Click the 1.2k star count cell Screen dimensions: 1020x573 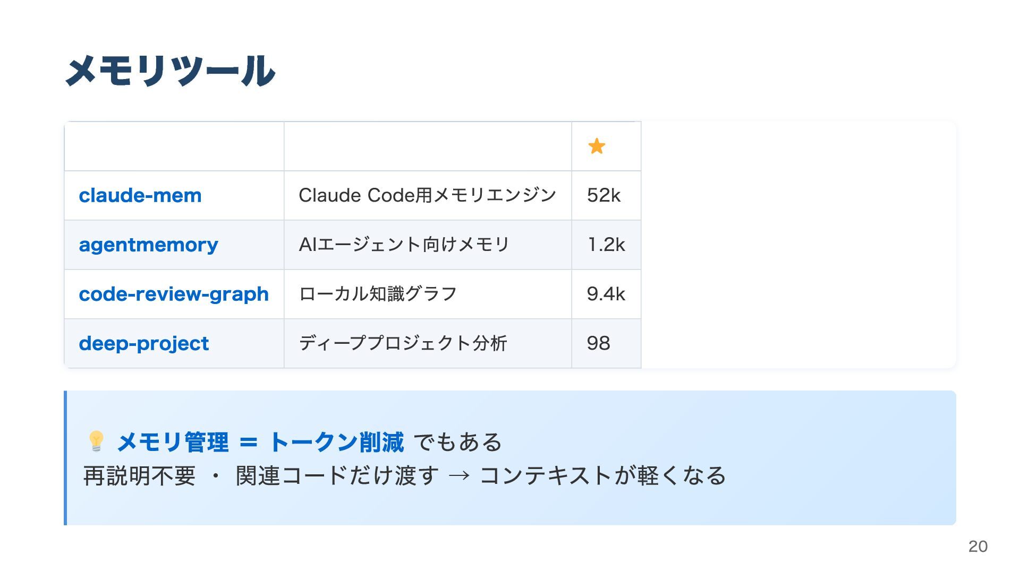606,245
